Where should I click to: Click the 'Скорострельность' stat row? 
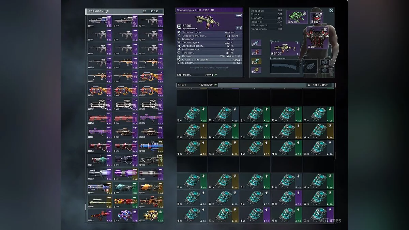pos(209,35)
